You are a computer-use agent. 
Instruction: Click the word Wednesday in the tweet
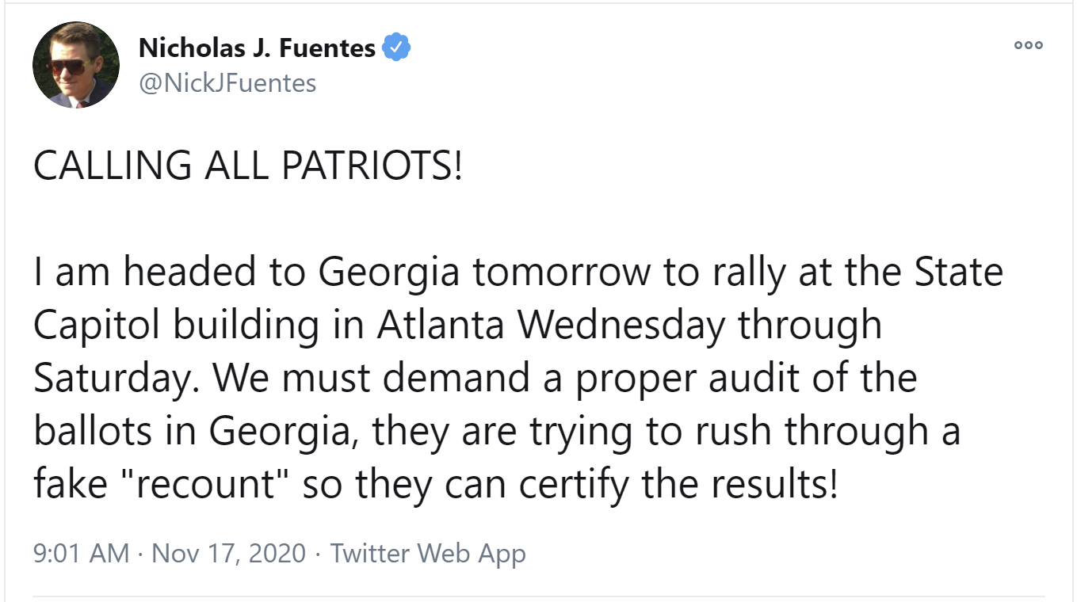622,326
